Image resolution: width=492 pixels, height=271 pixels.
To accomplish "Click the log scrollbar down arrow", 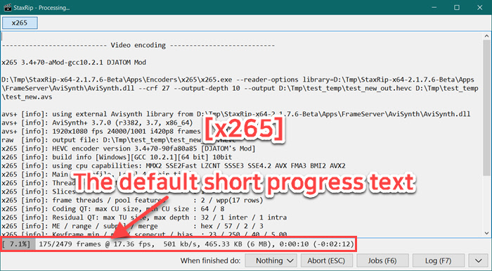I will [x=486, y=233].
